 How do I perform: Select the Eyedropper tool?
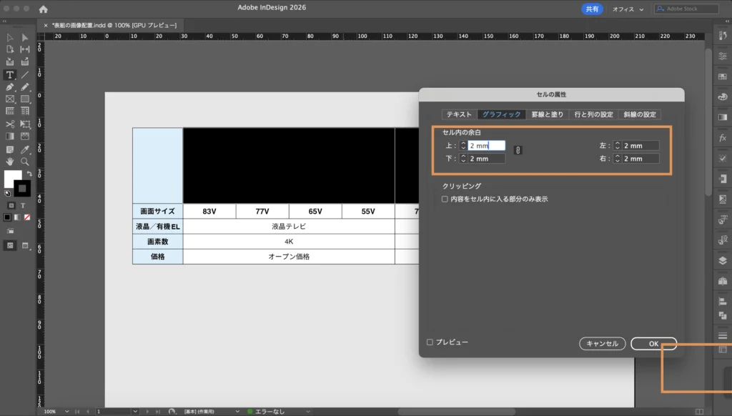click(25, 149)
